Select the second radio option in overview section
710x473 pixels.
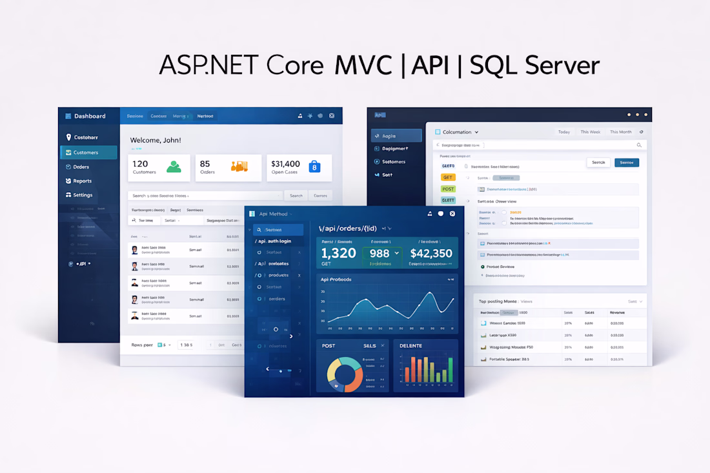[504, 223]
